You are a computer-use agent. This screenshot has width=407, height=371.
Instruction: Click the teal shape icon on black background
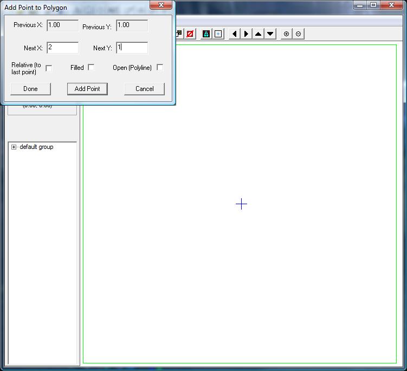coord(206,34)
